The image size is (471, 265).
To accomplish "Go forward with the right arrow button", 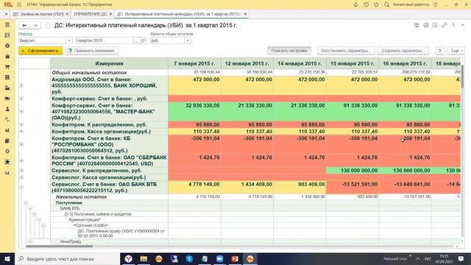I will pyautogui.click(x=35, y=26).
